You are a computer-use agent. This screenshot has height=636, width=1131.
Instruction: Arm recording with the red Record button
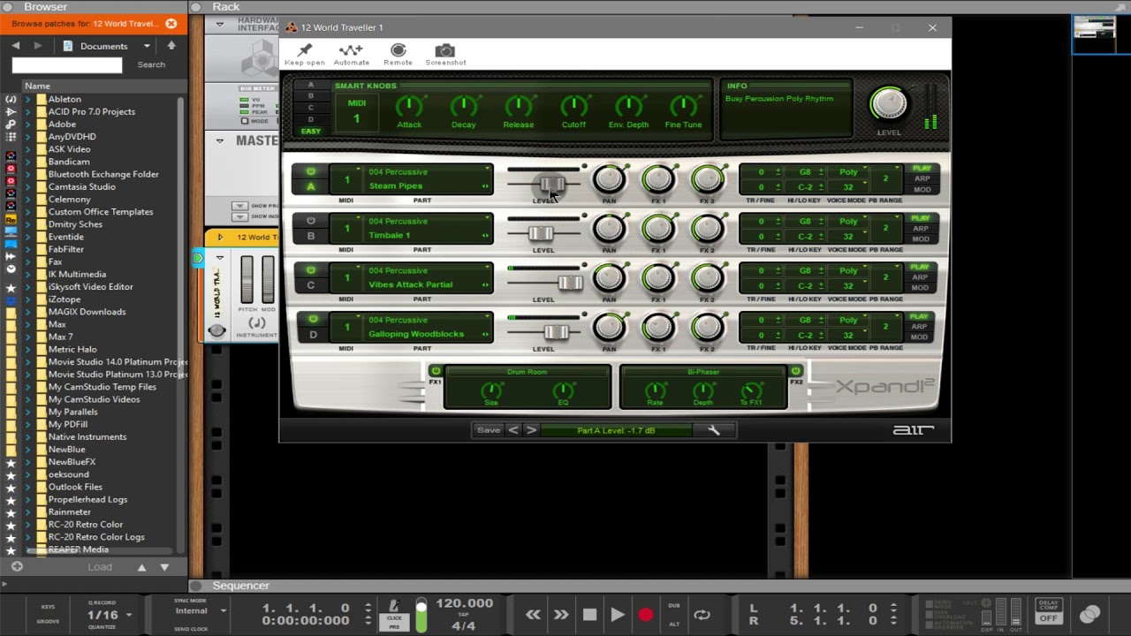(x=646, y=615)
